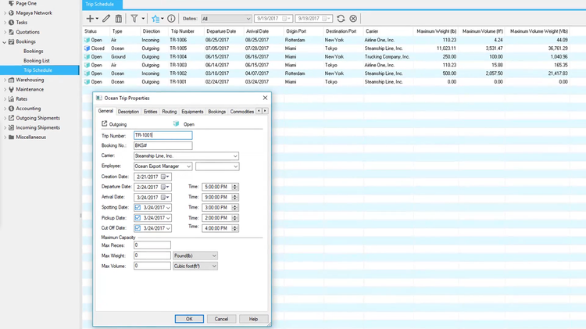Viewport: 586px width, 329px height.
Task: Click the Incoming Shipments icon
Action: [11, 127]
